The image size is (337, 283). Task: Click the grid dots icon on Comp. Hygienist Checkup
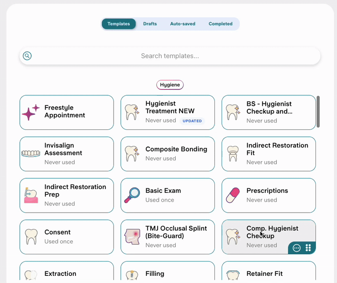click(308, 248)
